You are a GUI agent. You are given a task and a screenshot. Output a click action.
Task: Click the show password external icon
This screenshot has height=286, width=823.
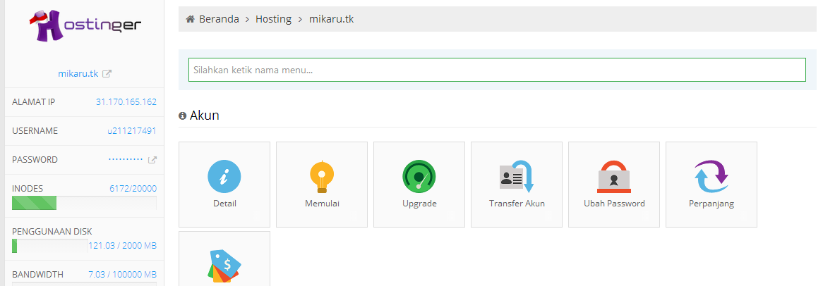[152, 160]
